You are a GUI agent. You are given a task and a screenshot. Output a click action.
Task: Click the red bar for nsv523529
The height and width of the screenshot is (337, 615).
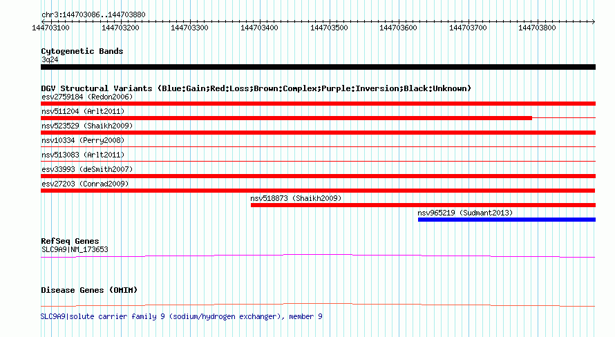tap(318, 133)
